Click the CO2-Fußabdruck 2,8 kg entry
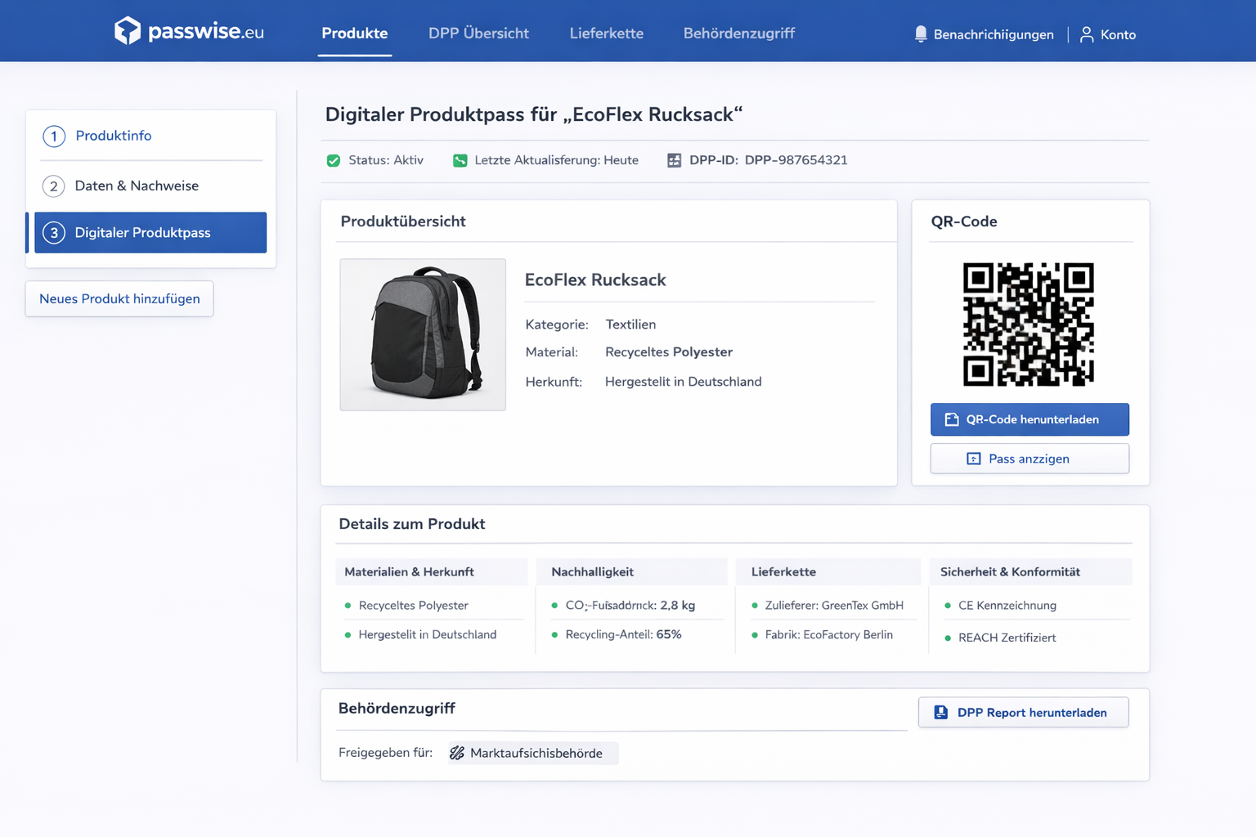 click(x=630, y=606)
